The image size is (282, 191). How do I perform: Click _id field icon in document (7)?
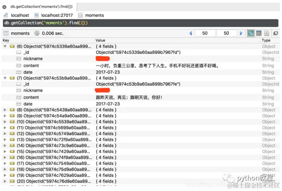(19, 84)
